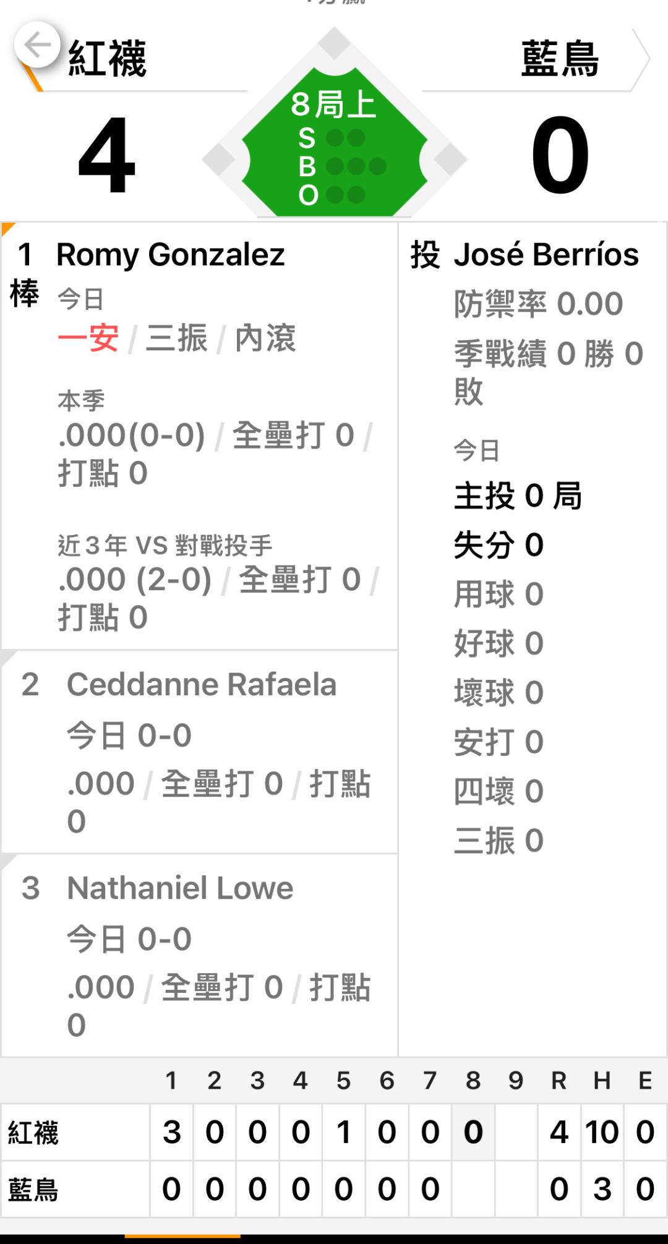668x1244 pixels.
Task: Select the 藍鳥 team name header
Action: (560, 59)
